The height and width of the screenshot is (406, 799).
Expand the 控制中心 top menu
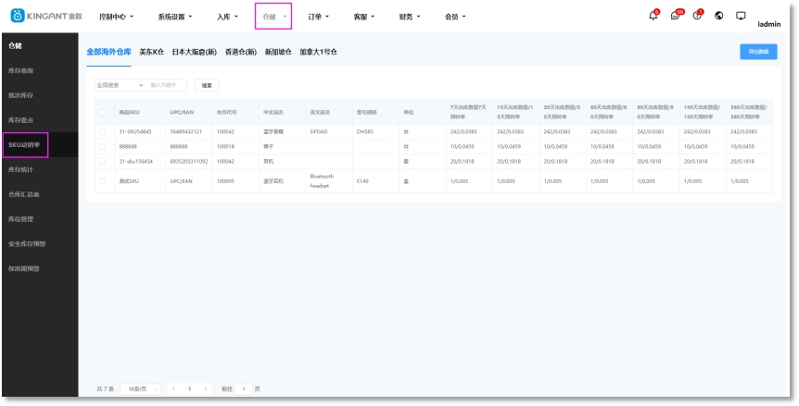[116, 17]
